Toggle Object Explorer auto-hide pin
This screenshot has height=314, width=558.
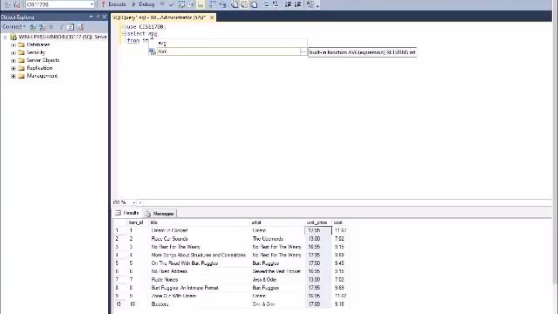point(98,17)
